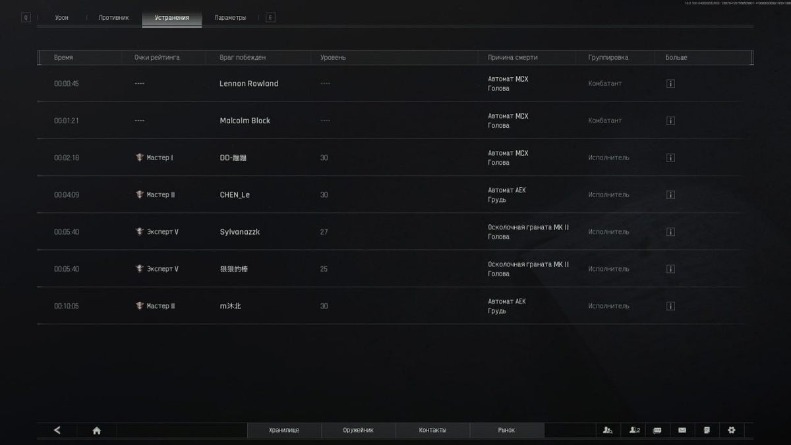Click the Время column header
The height and width of the screenshot is (445, 791).
63,58
